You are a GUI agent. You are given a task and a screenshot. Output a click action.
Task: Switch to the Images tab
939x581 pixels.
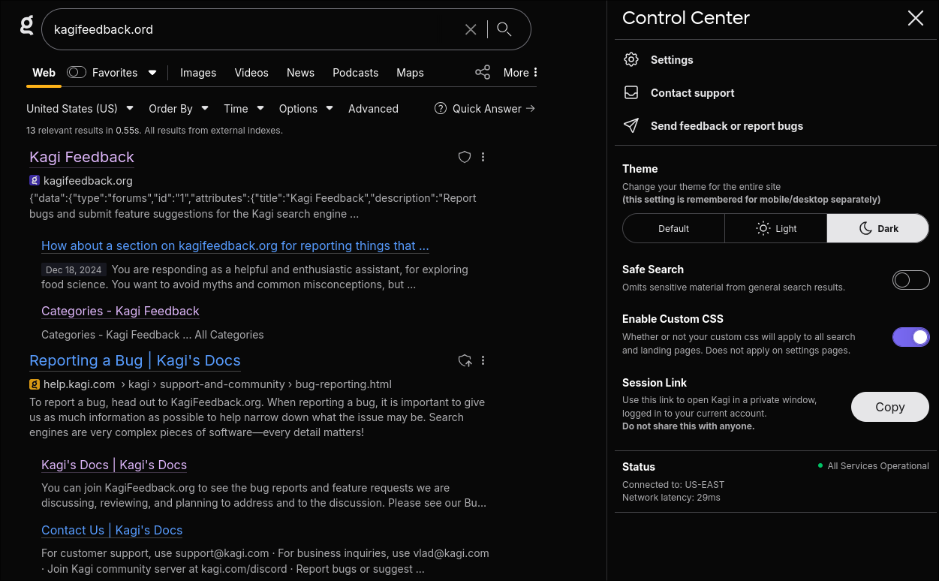click(x=198, y=73)
